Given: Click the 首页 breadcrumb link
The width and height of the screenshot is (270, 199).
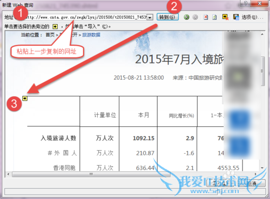Looking at the screenshot, I should pyautogui.click(x=50, y=35).
